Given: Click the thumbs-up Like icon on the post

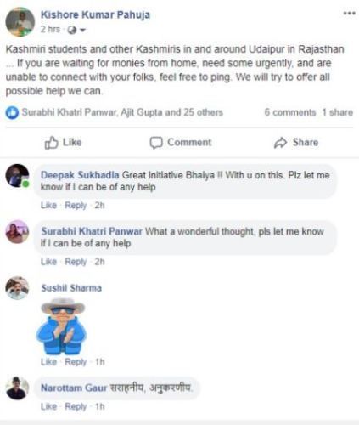Looking at the screenshot, I should 52,143.
